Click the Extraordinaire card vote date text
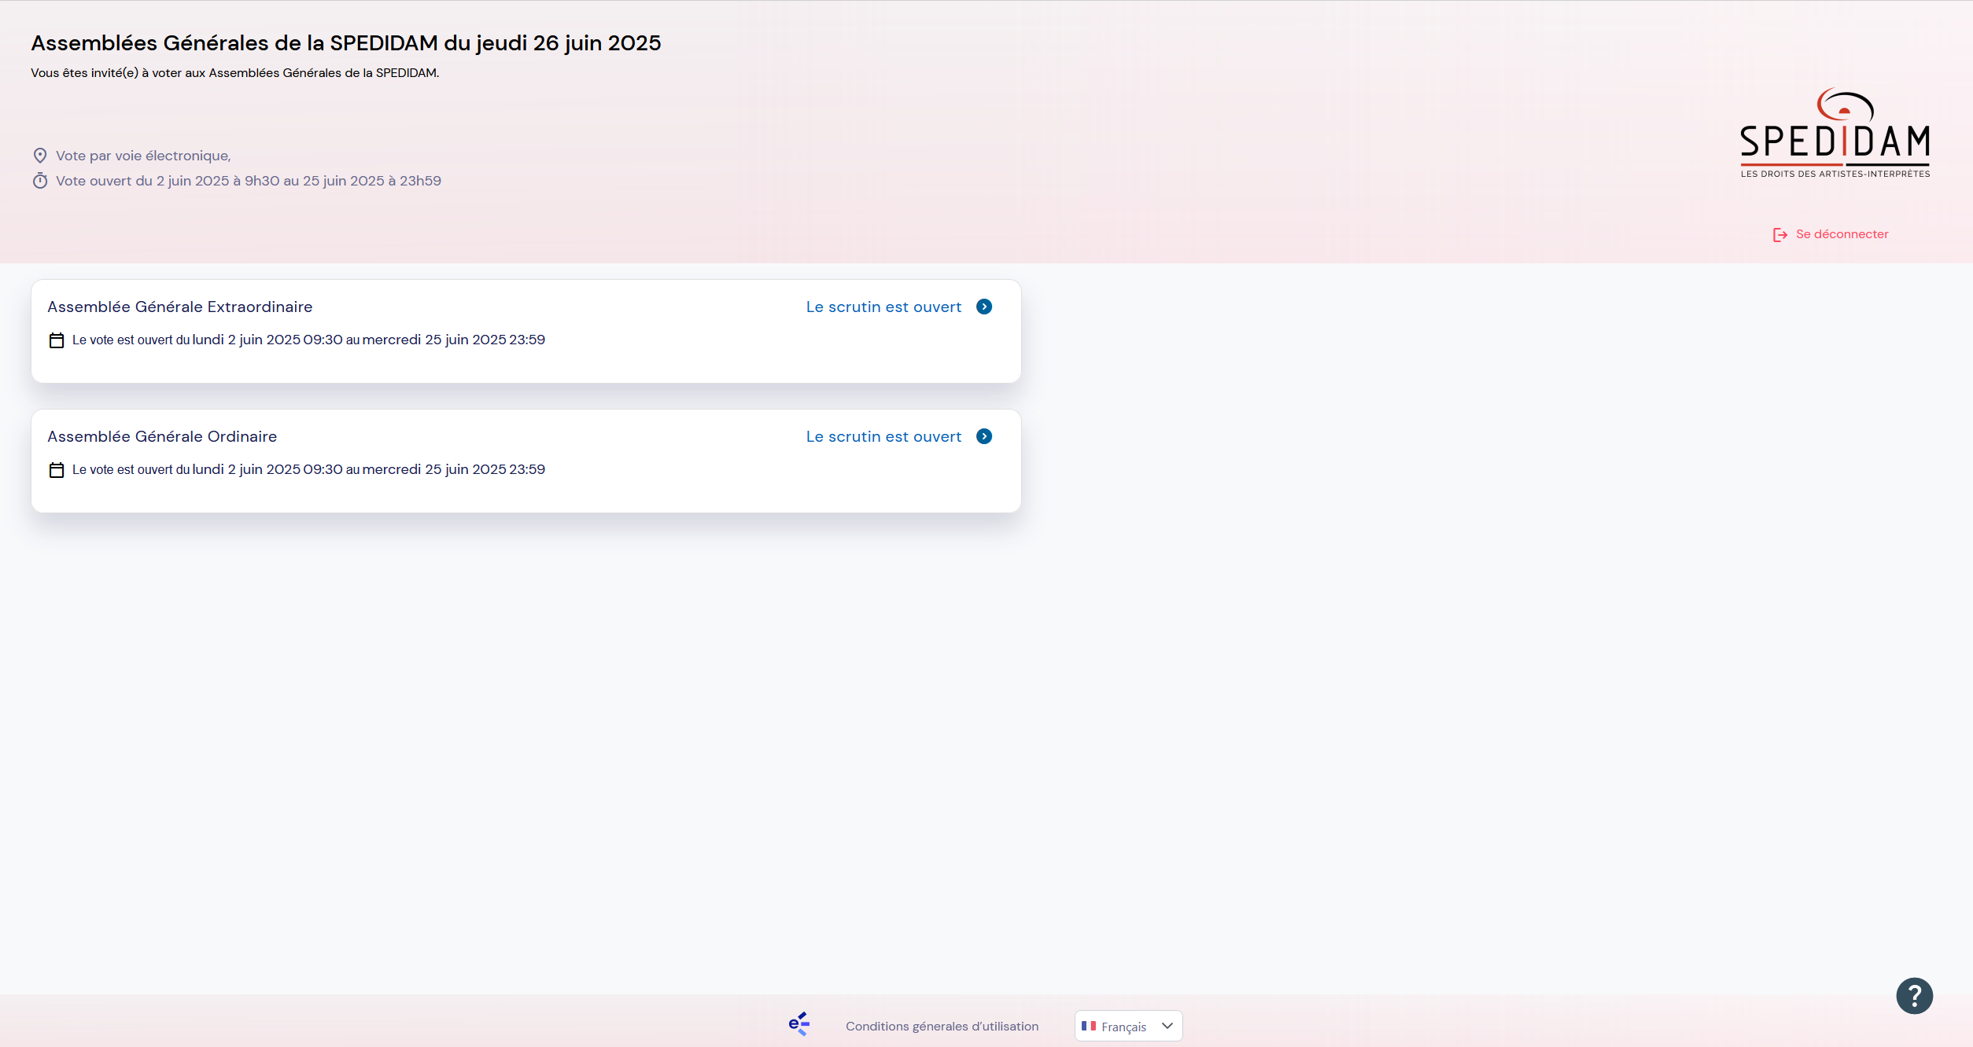 (x=308, y=340)
